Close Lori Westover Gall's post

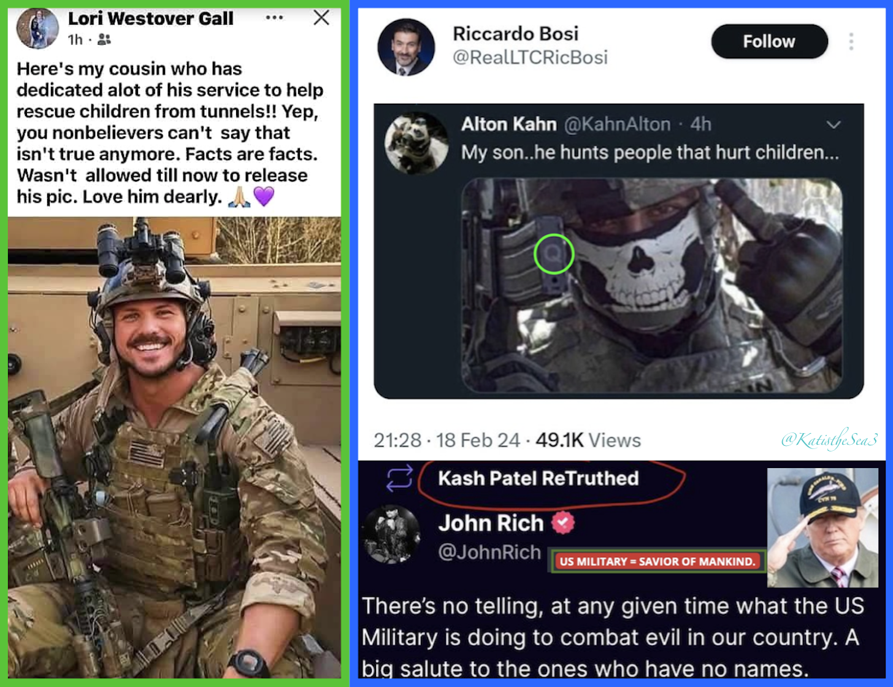321,18
